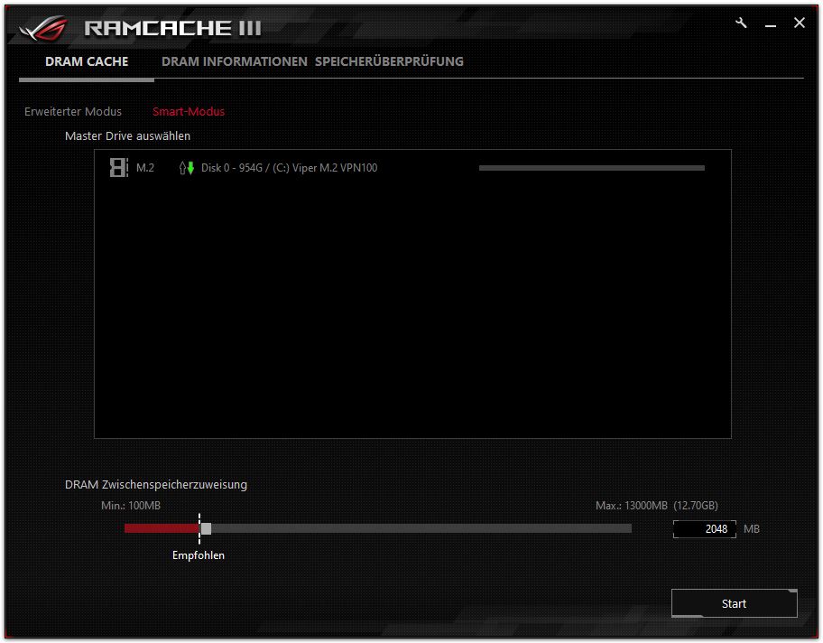Click the read/write arrows icon on Disk 0

point(187,168)
